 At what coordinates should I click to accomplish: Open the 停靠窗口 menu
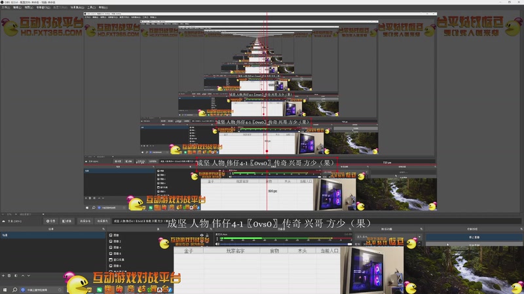[x=43, y=7]
